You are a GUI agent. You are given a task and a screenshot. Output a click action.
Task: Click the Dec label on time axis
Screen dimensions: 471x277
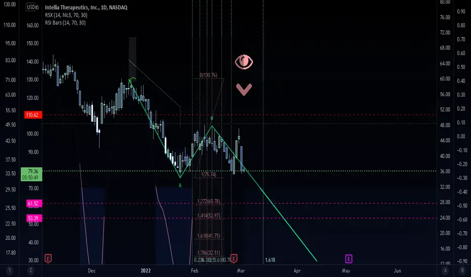coord(91,271)
